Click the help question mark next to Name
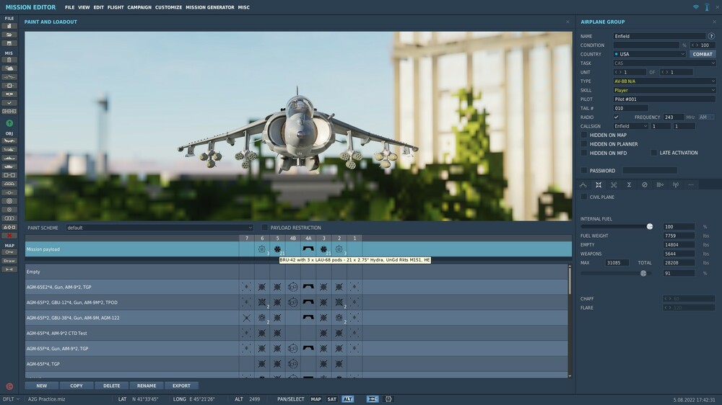This screenshot has height=405, width=722. pos(711,36)
